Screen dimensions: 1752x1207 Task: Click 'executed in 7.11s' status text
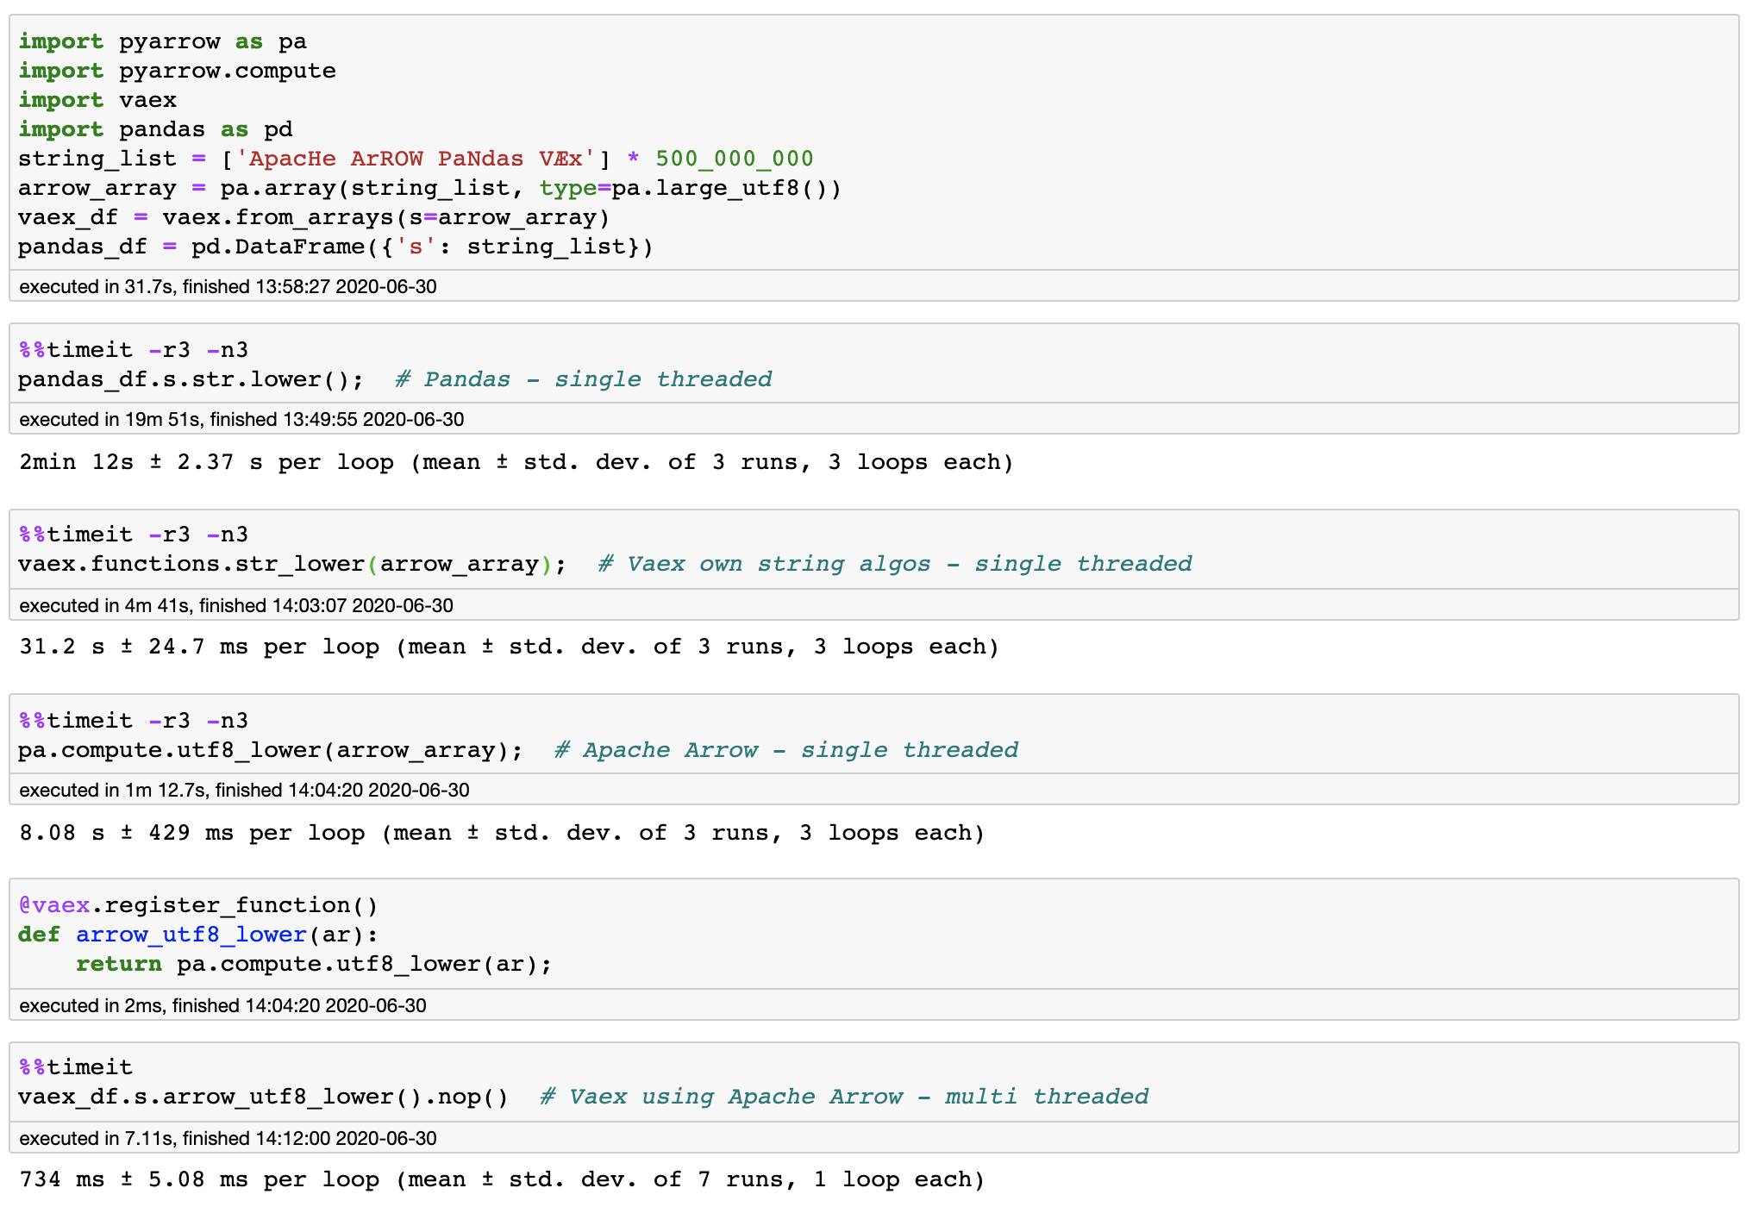(228, 1138)
